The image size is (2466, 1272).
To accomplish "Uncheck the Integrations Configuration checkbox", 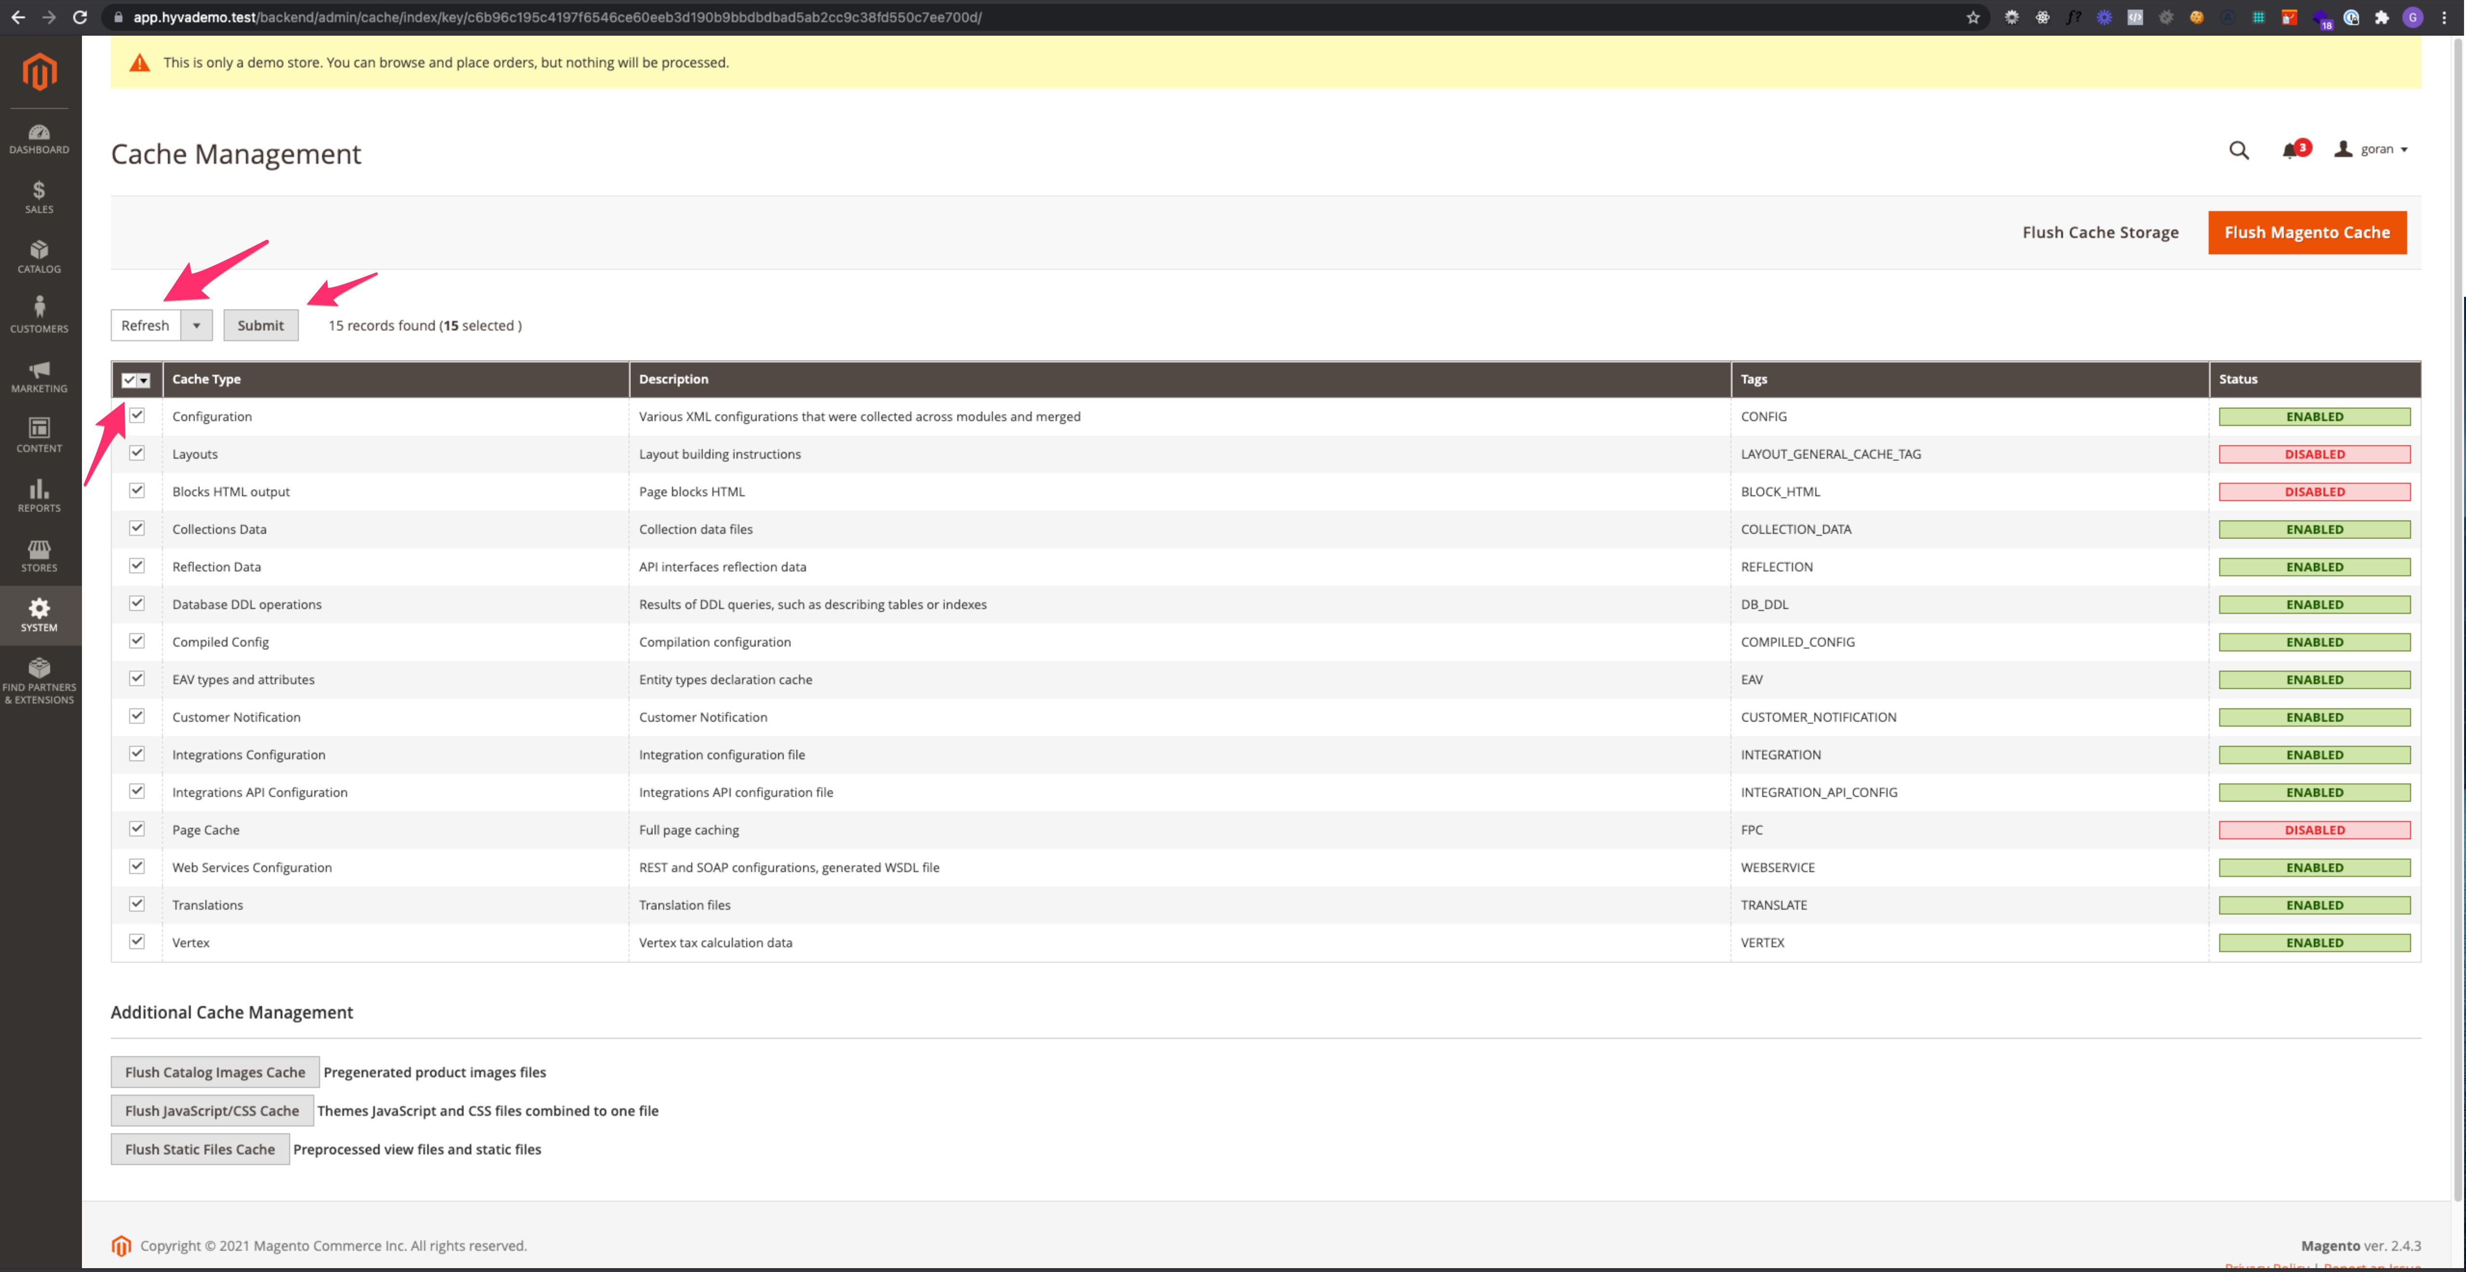I will point(137,753).
